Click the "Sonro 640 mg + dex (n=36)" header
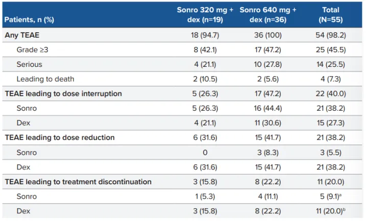Image resolution: width=366 pixels, height=221 pixels. tap(267, 14)
